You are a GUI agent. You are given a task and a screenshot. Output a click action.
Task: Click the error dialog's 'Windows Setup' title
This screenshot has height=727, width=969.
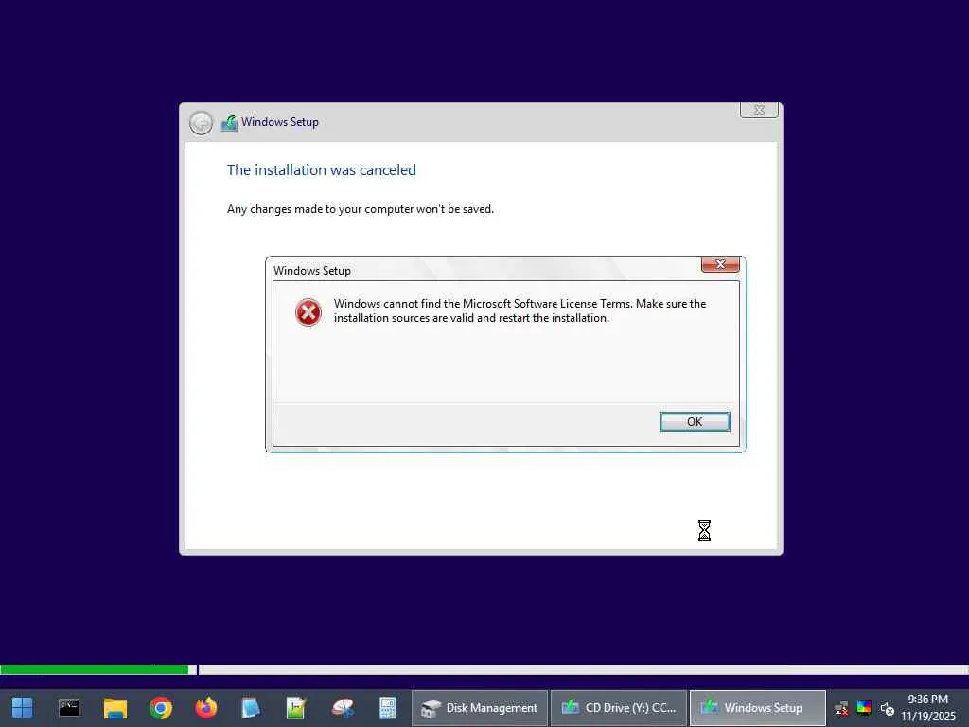pyautogui.click(x=312, y=270)
